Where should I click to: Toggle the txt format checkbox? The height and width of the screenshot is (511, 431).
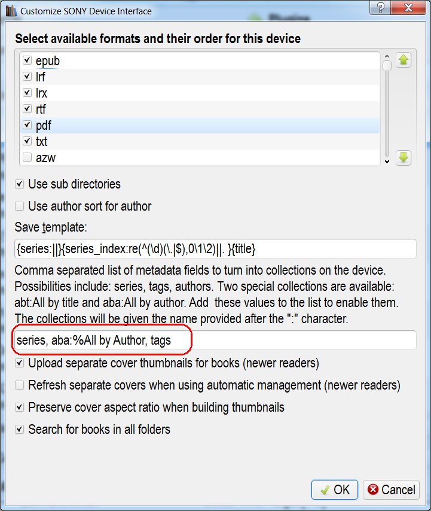[x=27, y=141]
